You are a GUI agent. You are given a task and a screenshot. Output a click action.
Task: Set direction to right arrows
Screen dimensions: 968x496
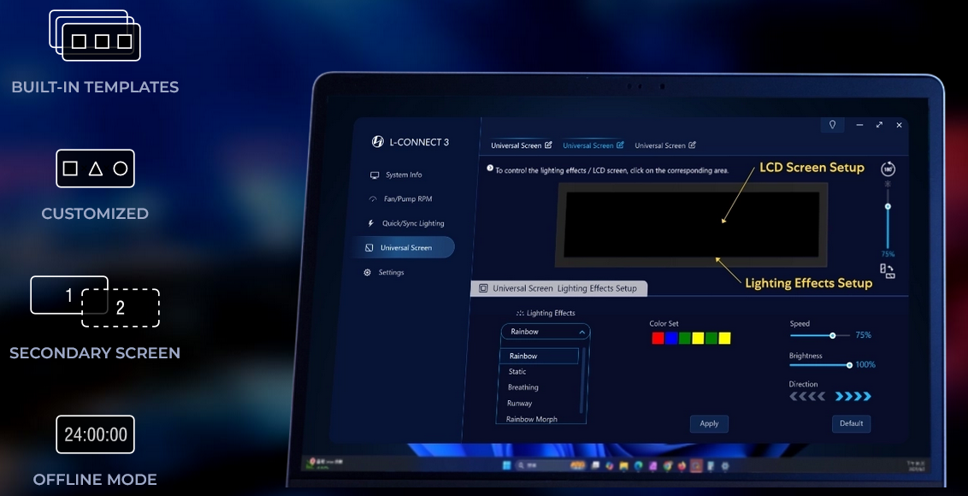click(x=853, y=397)
